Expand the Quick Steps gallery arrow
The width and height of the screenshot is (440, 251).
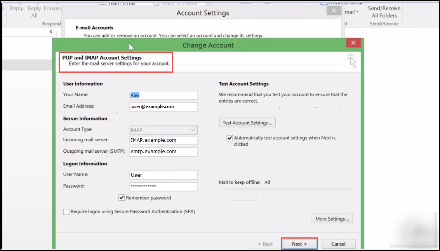coord(210,3)
